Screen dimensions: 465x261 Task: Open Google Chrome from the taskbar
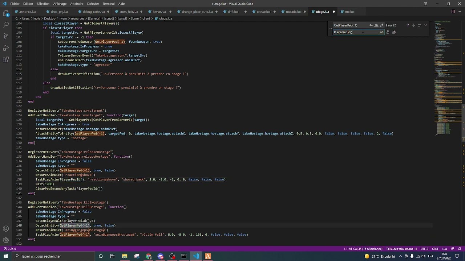pyautogui.click(x=149, y=256)
